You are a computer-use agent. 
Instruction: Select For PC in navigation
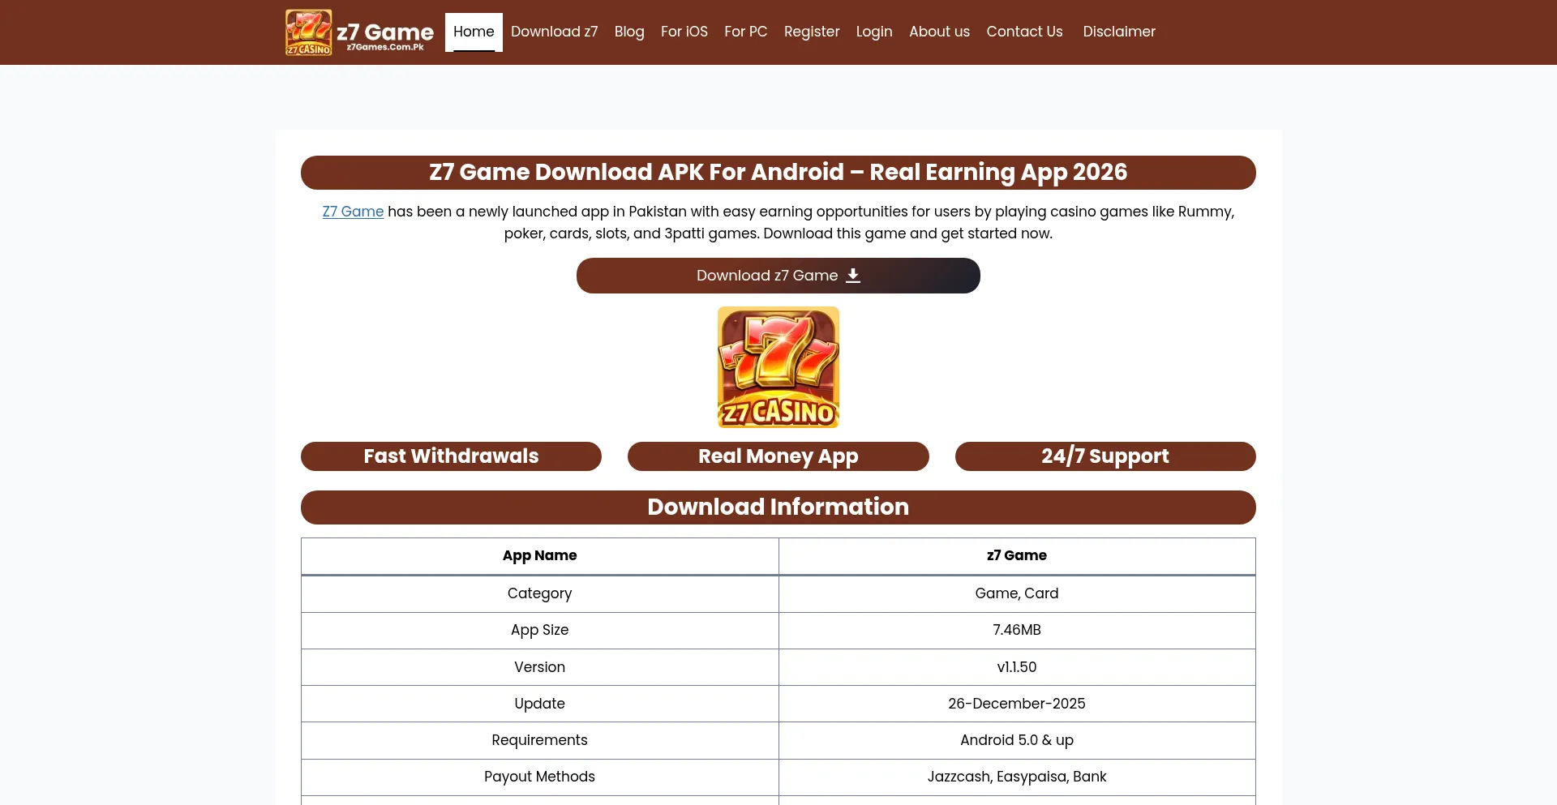click(x=746, y=32)
